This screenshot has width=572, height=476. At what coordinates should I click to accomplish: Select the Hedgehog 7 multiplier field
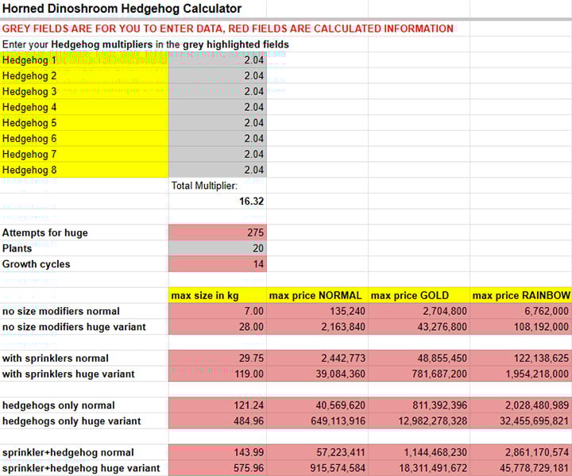coord(218,154)
